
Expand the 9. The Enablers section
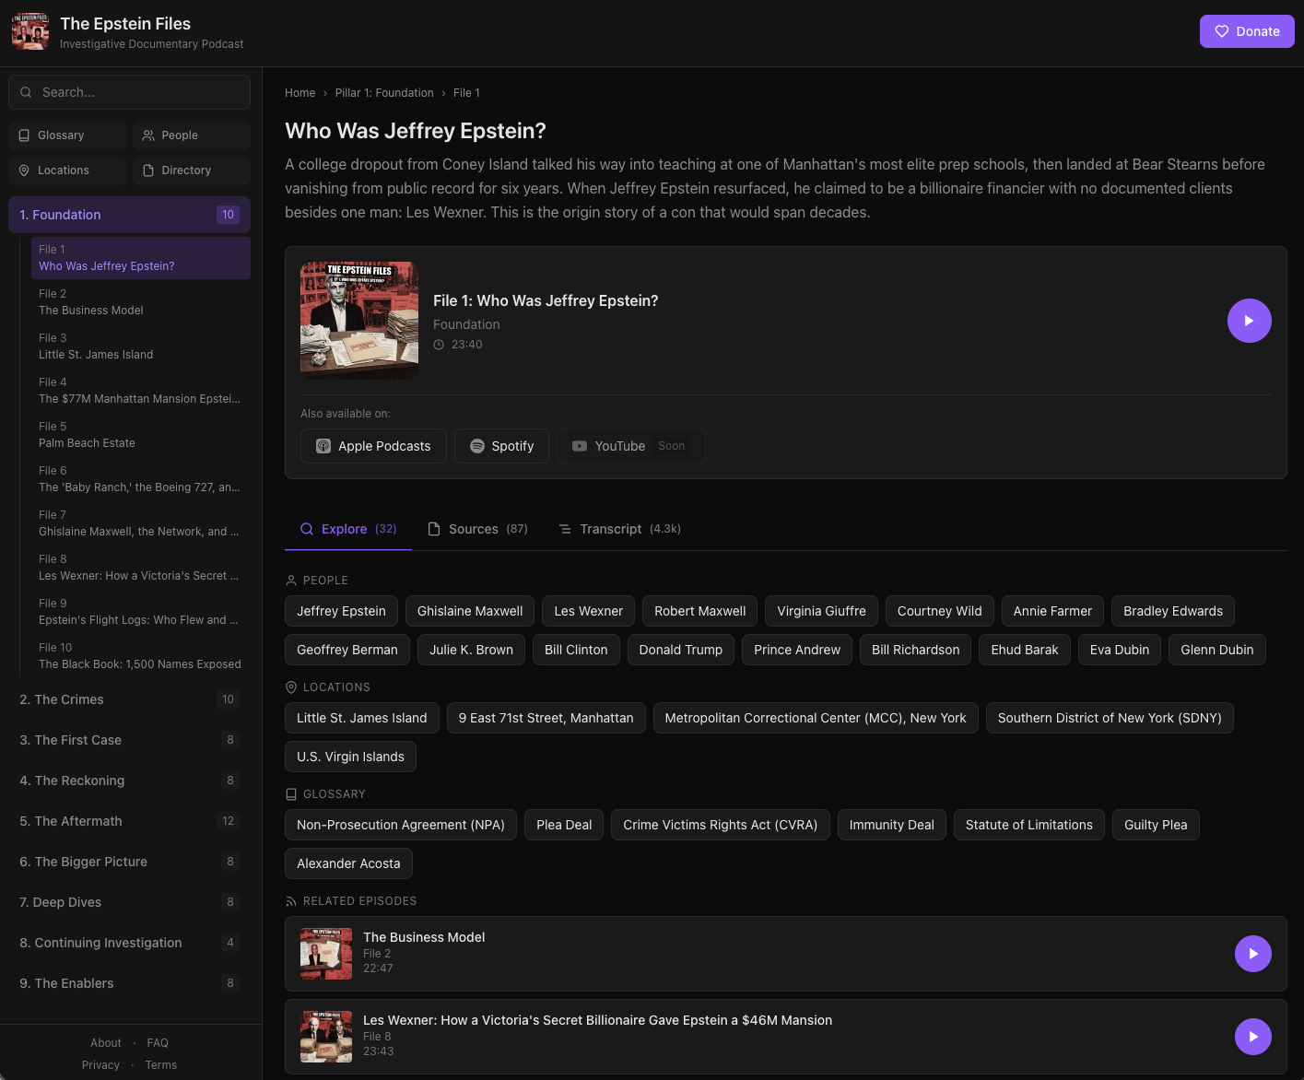129,983
